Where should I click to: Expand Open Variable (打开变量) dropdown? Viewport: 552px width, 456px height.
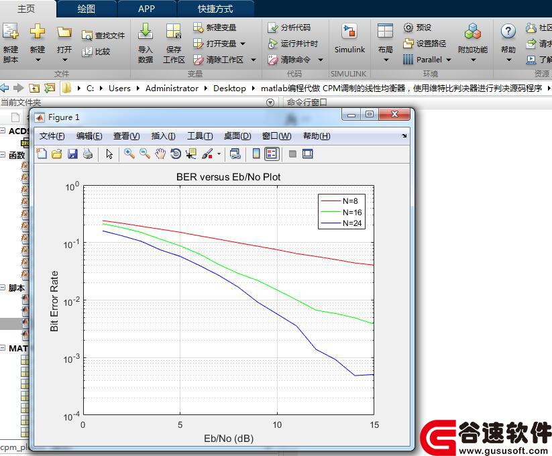click(x=243, y=44)
